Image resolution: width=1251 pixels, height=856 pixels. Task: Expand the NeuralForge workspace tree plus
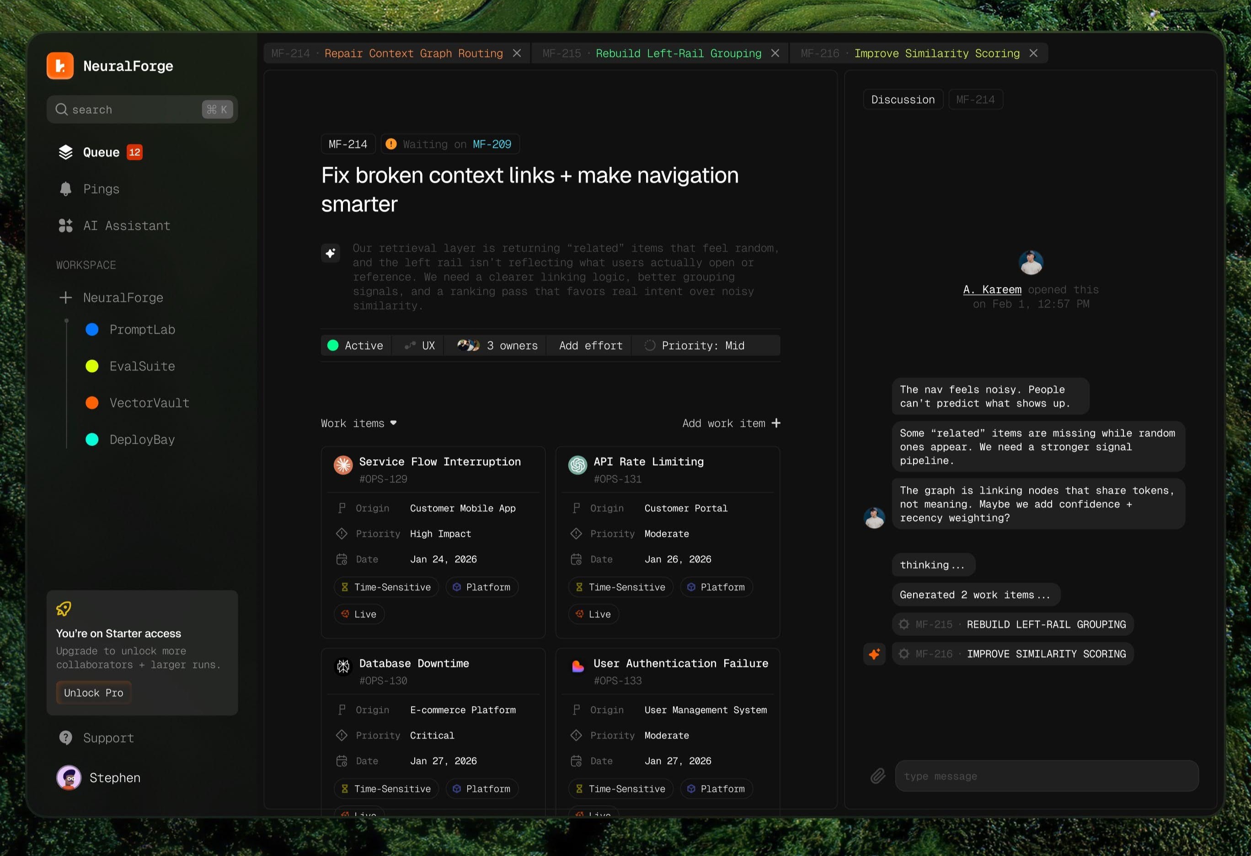click(66, 298)
